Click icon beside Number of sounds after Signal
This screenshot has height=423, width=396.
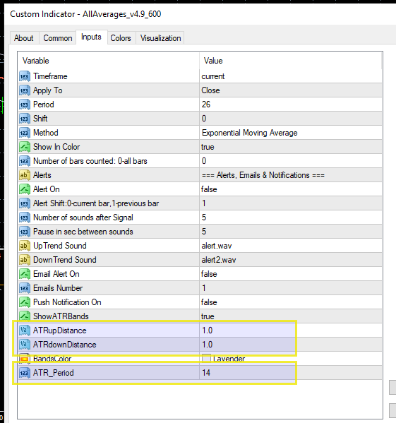point(25,218)
